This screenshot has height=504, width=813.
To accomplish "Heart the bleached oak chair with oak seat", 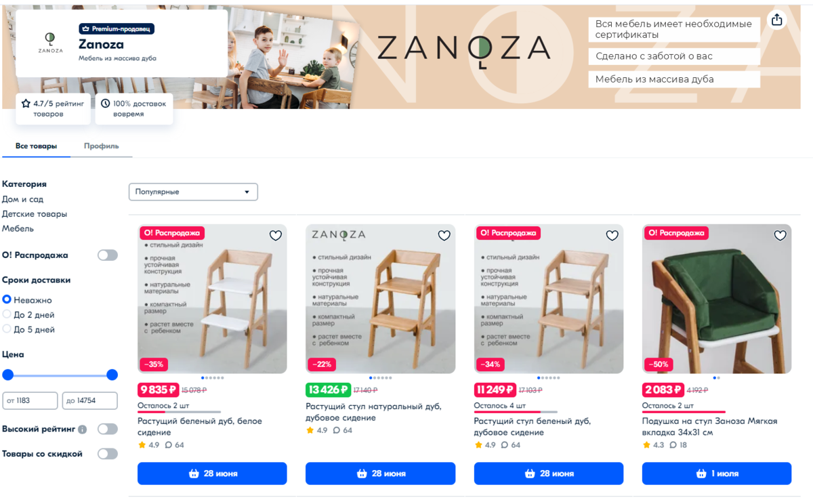I will [x=612, y=236].
